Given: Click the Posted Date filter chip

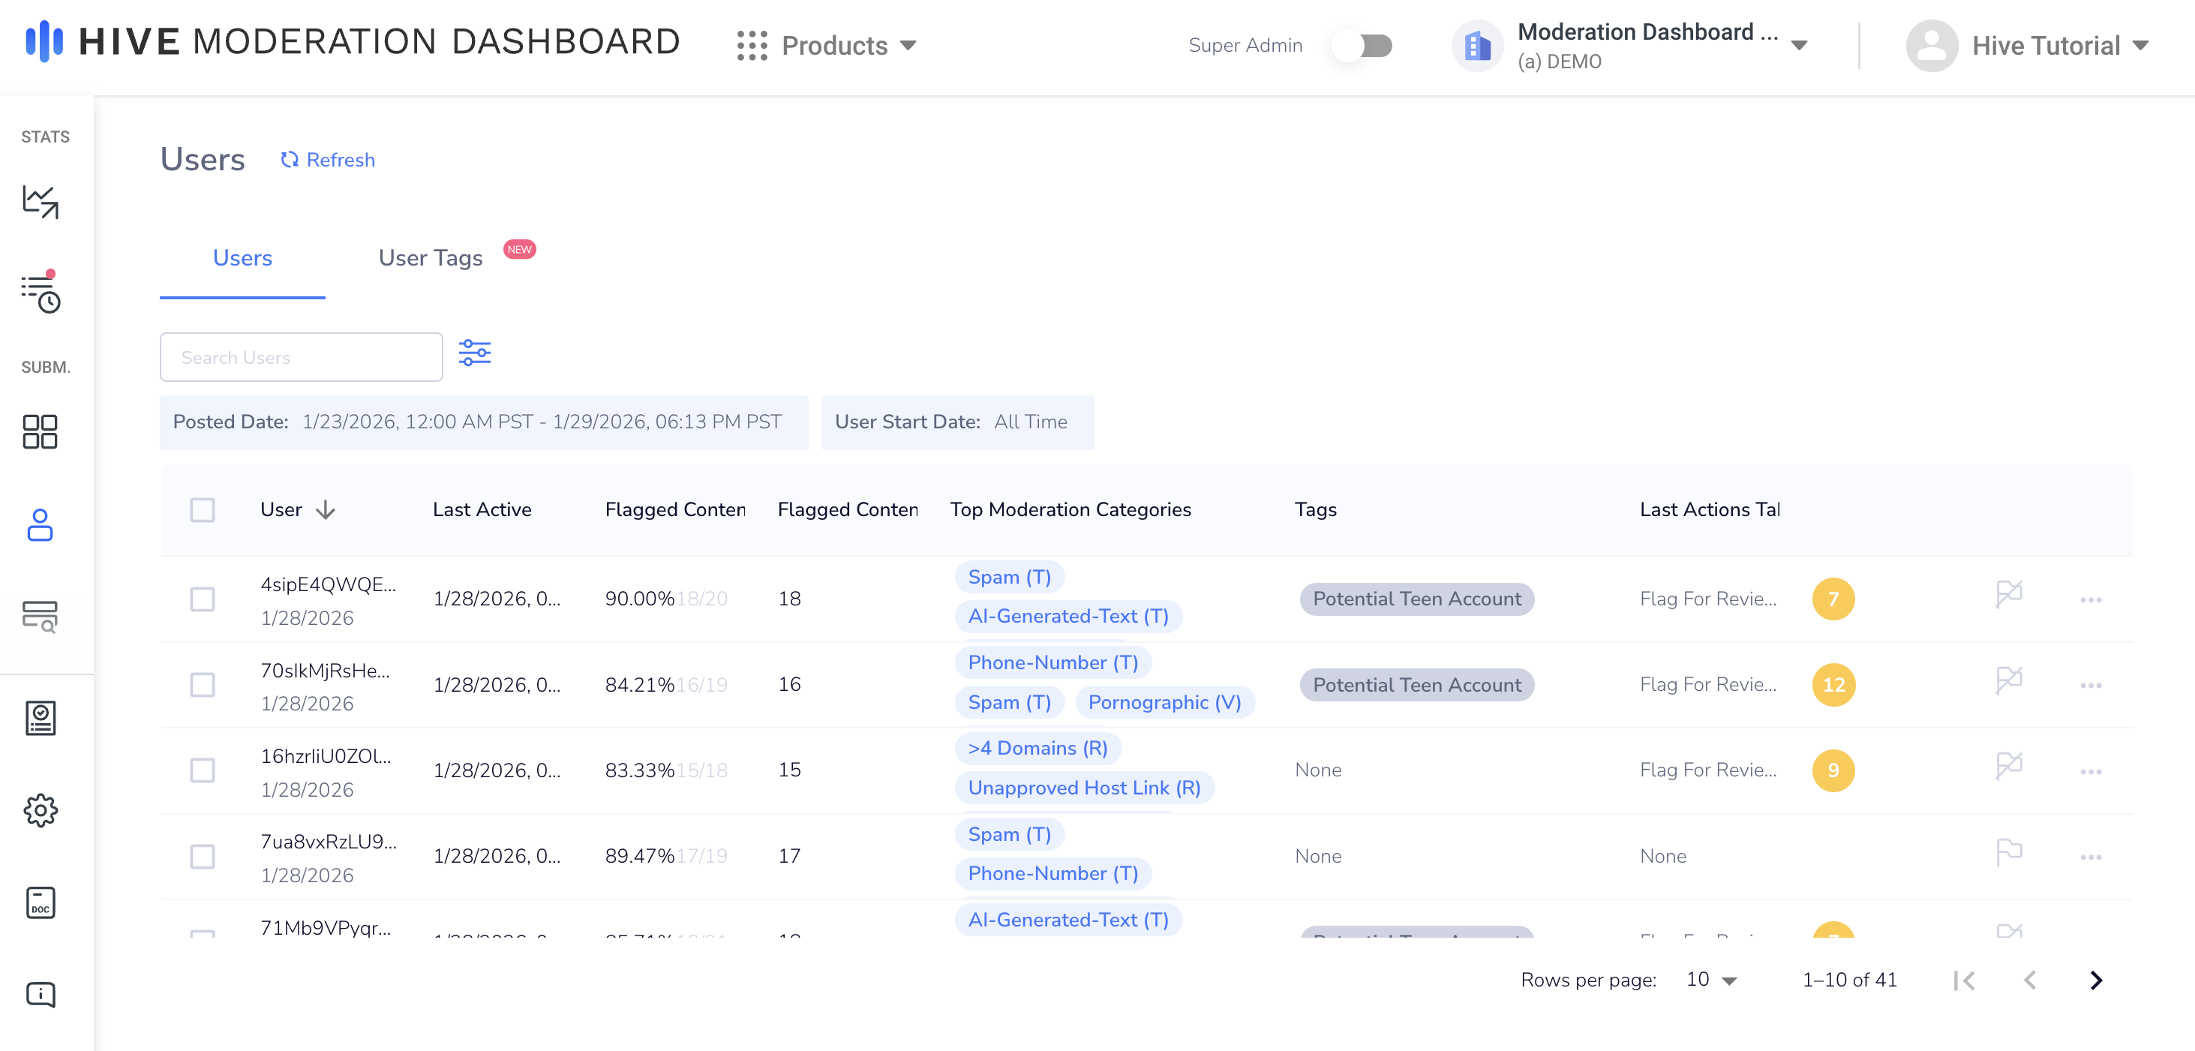Looking at the screenshot, I should (x=483, y=422).
